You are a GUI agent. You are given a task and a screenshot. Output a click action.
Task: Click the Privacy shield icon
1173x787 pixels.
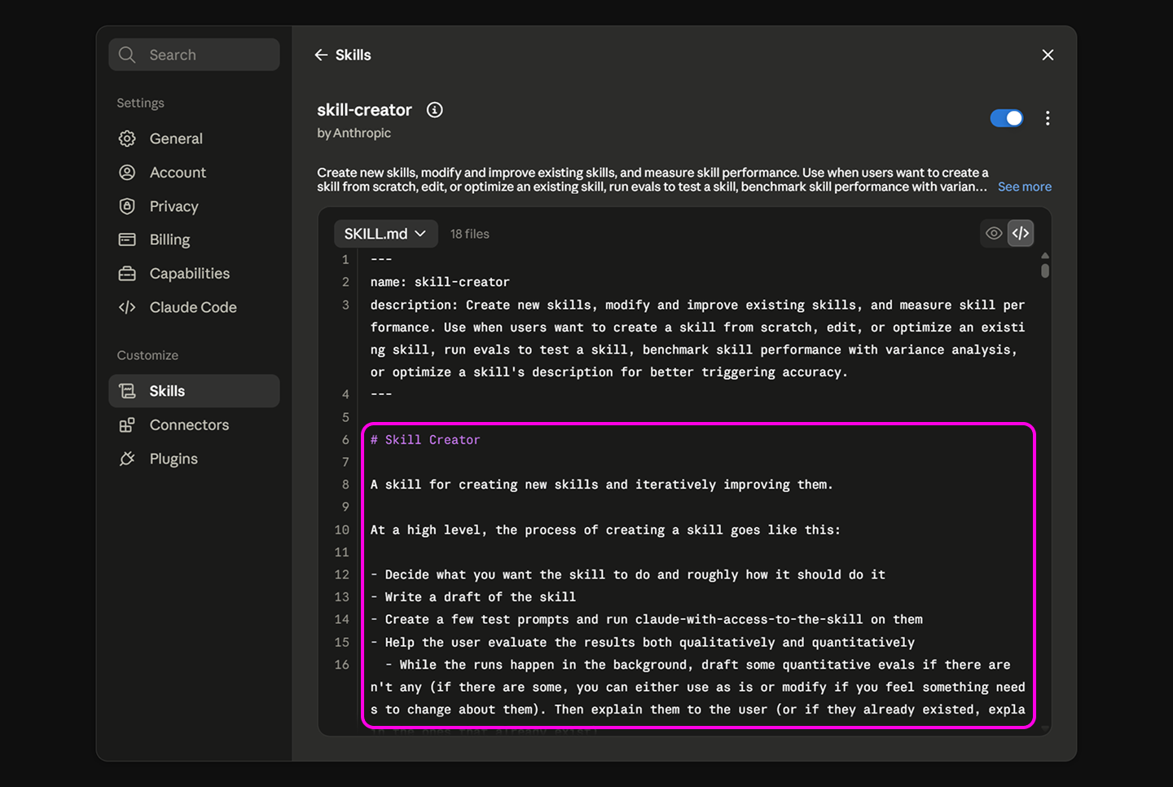pyautogui.click(x=127, y=206)
